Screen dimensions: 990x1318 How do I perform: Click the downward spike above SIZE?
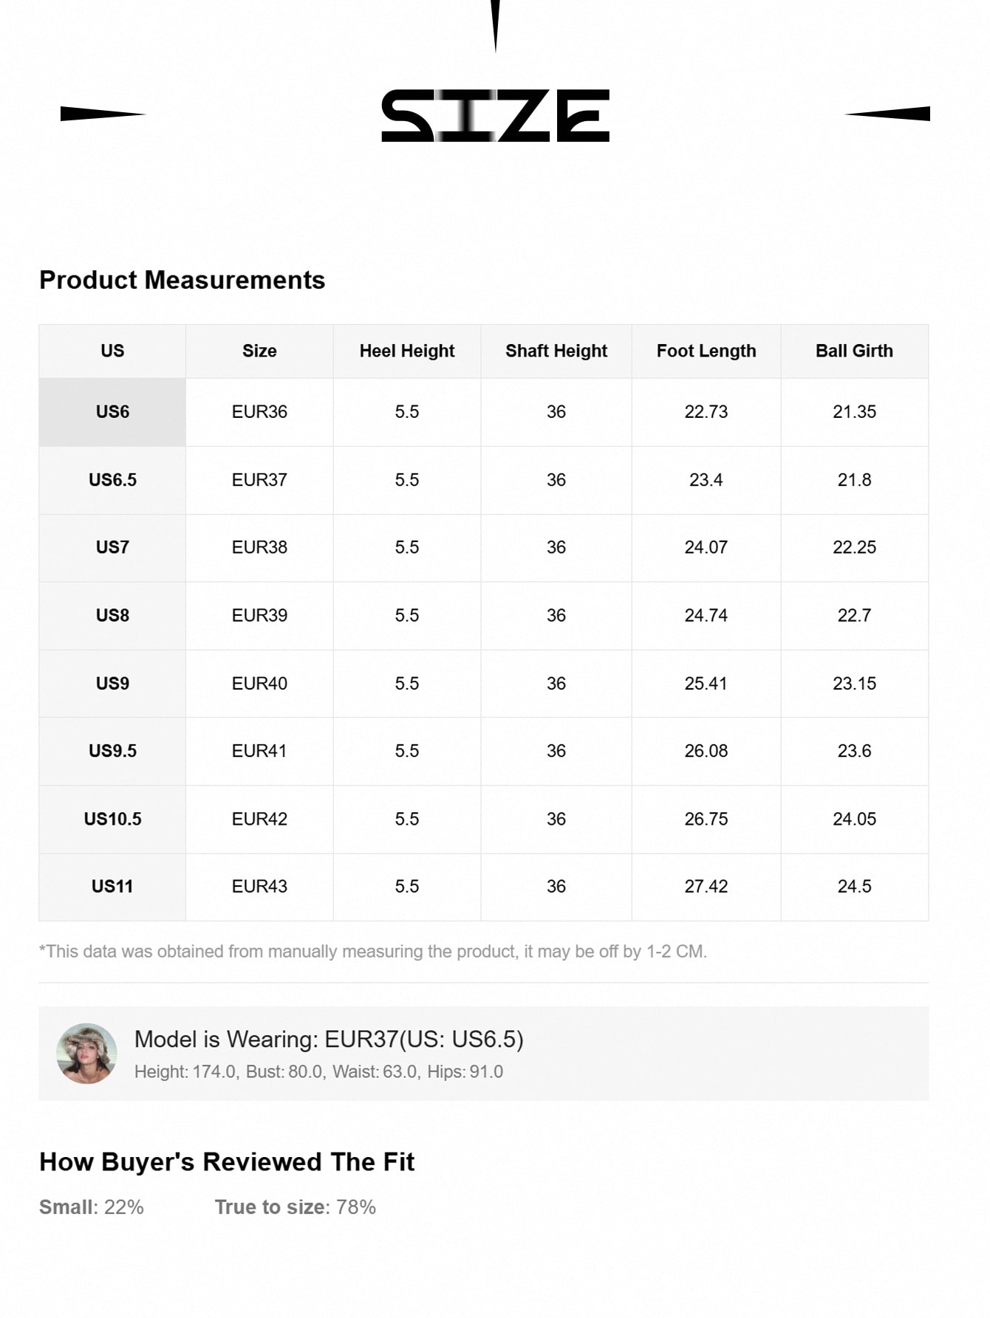click(x=495, y=24)
